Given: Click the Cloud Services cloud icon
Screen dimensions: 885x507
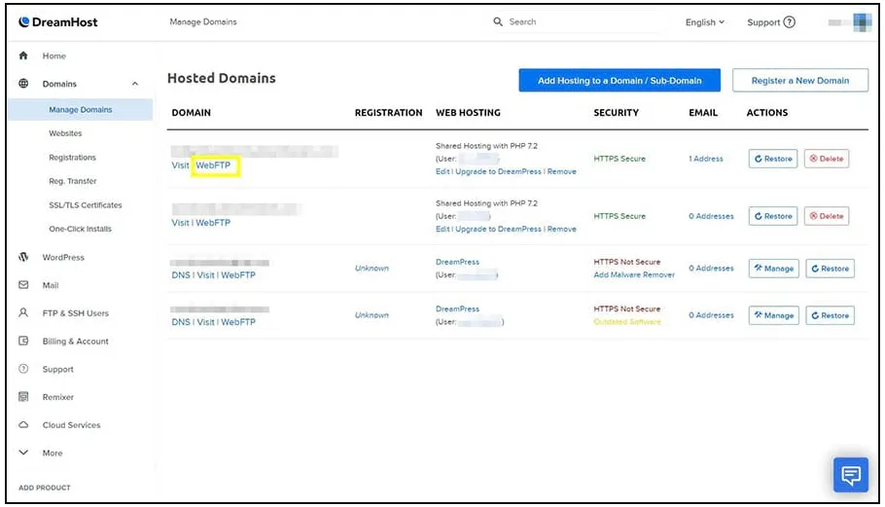Looking at the screenshot, I should pyautogui.click(x=23, y=424).
